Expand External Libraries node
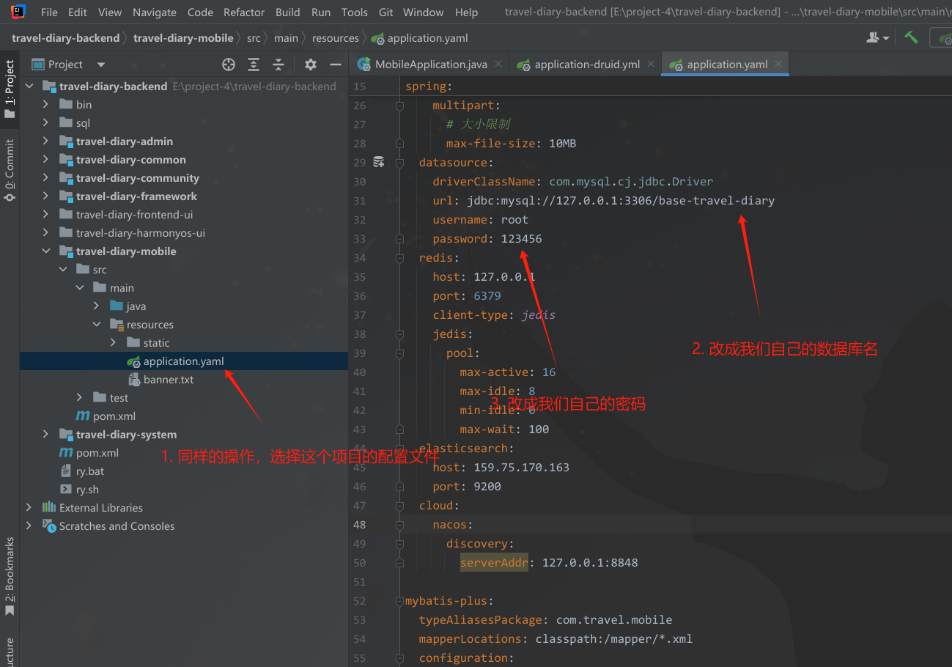This screenshot has height=667, width=952. tap(29, 508)
